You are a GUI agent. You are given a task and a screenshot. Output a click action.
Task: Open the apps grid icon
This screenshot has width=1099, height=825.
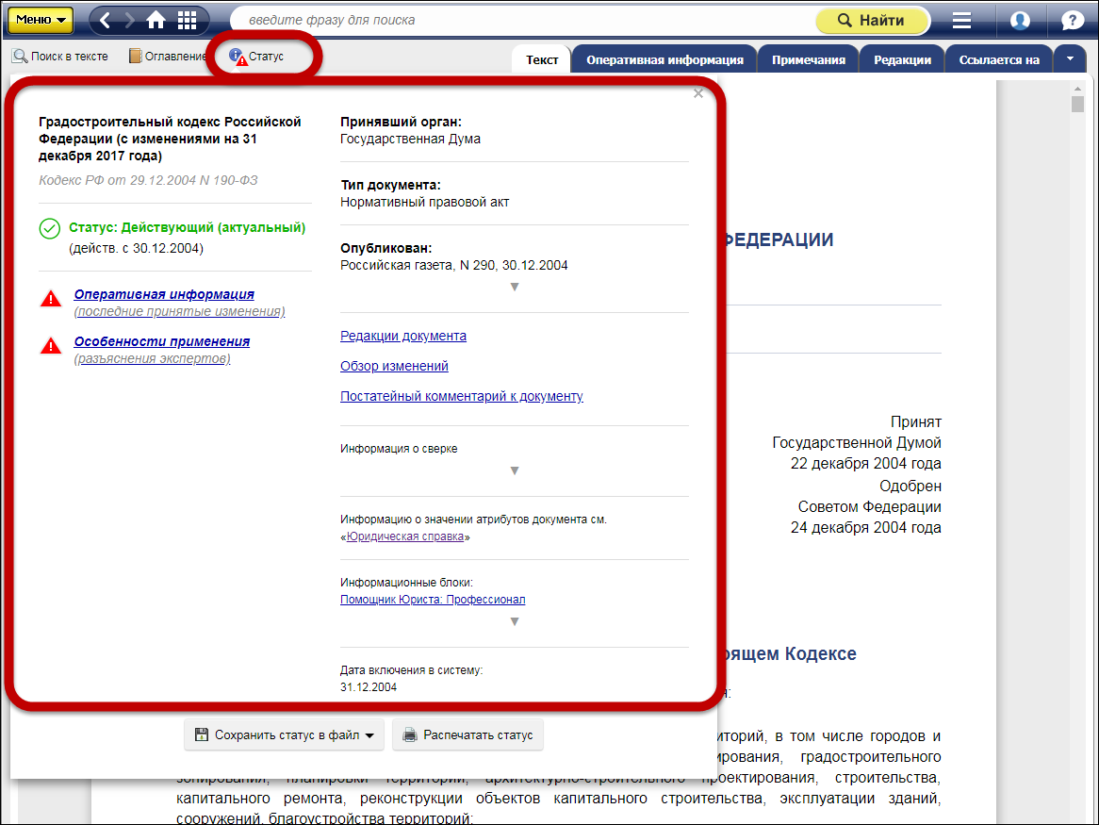[x=187, y=20]
